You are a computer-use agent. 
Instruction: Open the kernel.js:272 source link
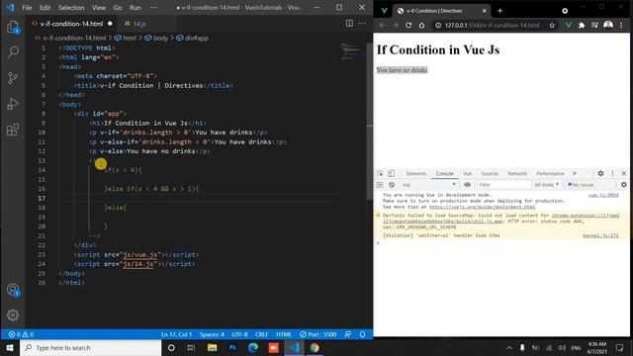tap(600, 235)
